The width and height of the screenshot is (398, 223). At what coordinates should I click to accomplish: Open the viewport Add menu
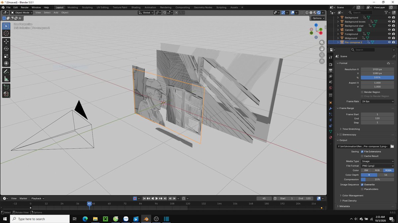click(x=56, y=13)
